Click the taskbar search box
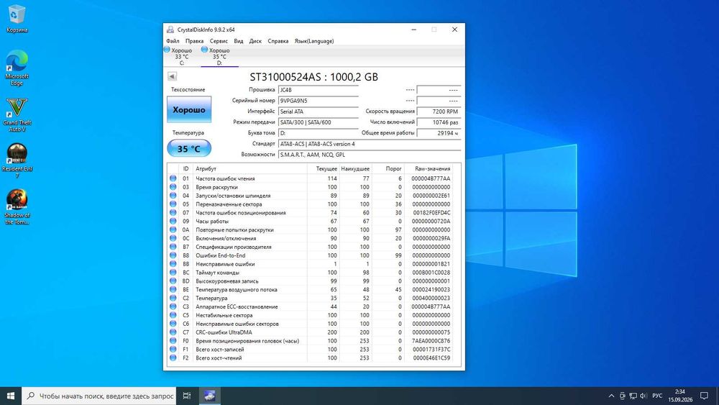719x405 pixels. 99,396
